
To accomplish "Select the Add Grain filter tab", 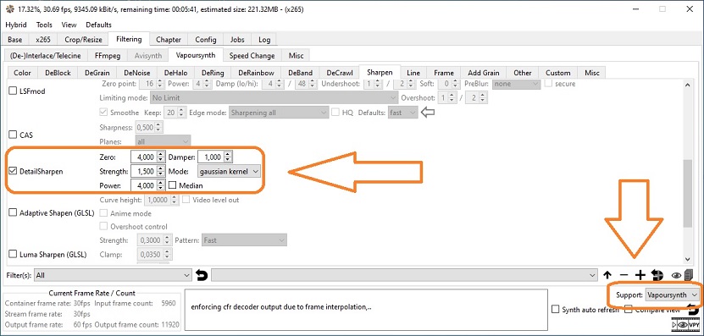I will [x=484, y=73].
